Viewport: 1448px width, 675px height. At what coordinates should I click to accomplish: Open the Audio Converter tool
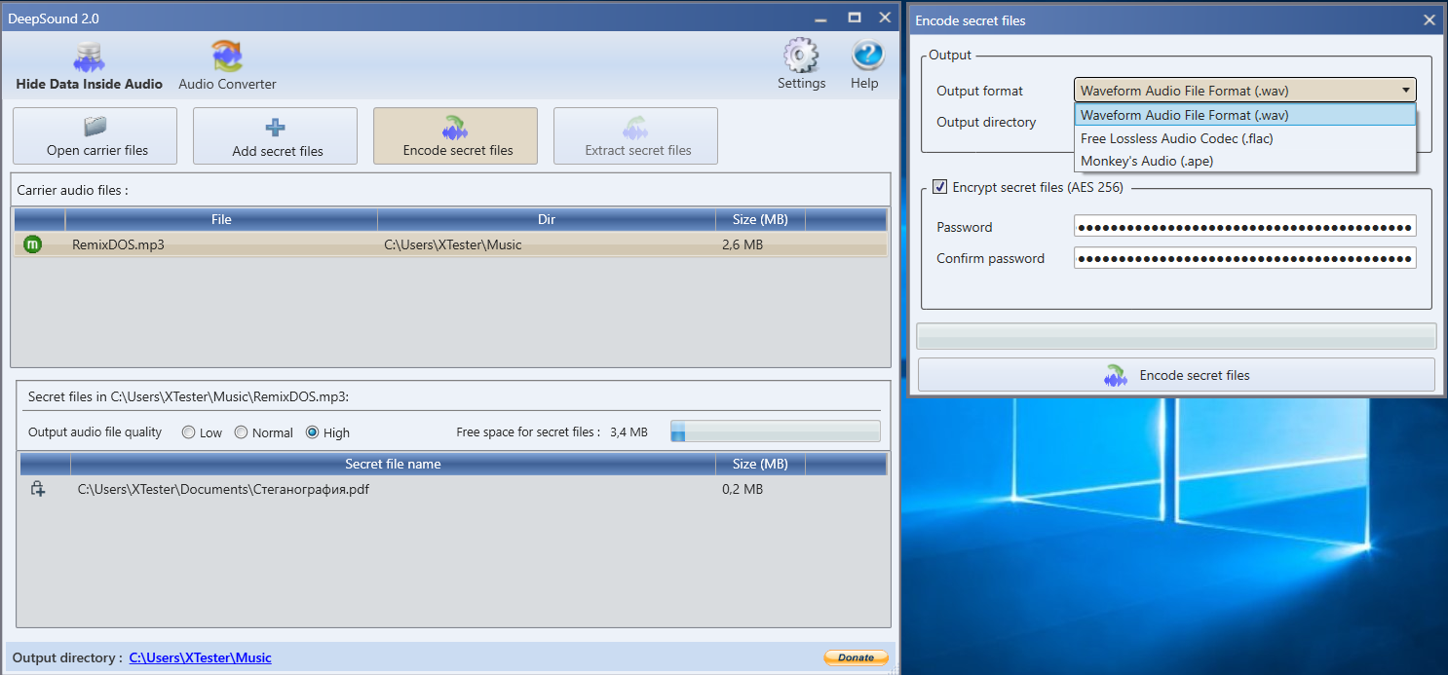coord(227,57)
